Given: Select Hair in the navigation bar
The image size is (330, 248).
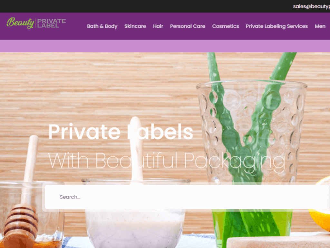Looking at the screenshot, I should pos(158,26).
